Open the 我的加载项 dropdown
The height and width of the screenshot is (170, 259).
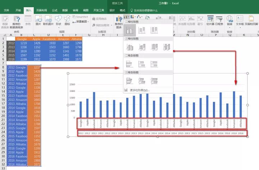point(102,25)
